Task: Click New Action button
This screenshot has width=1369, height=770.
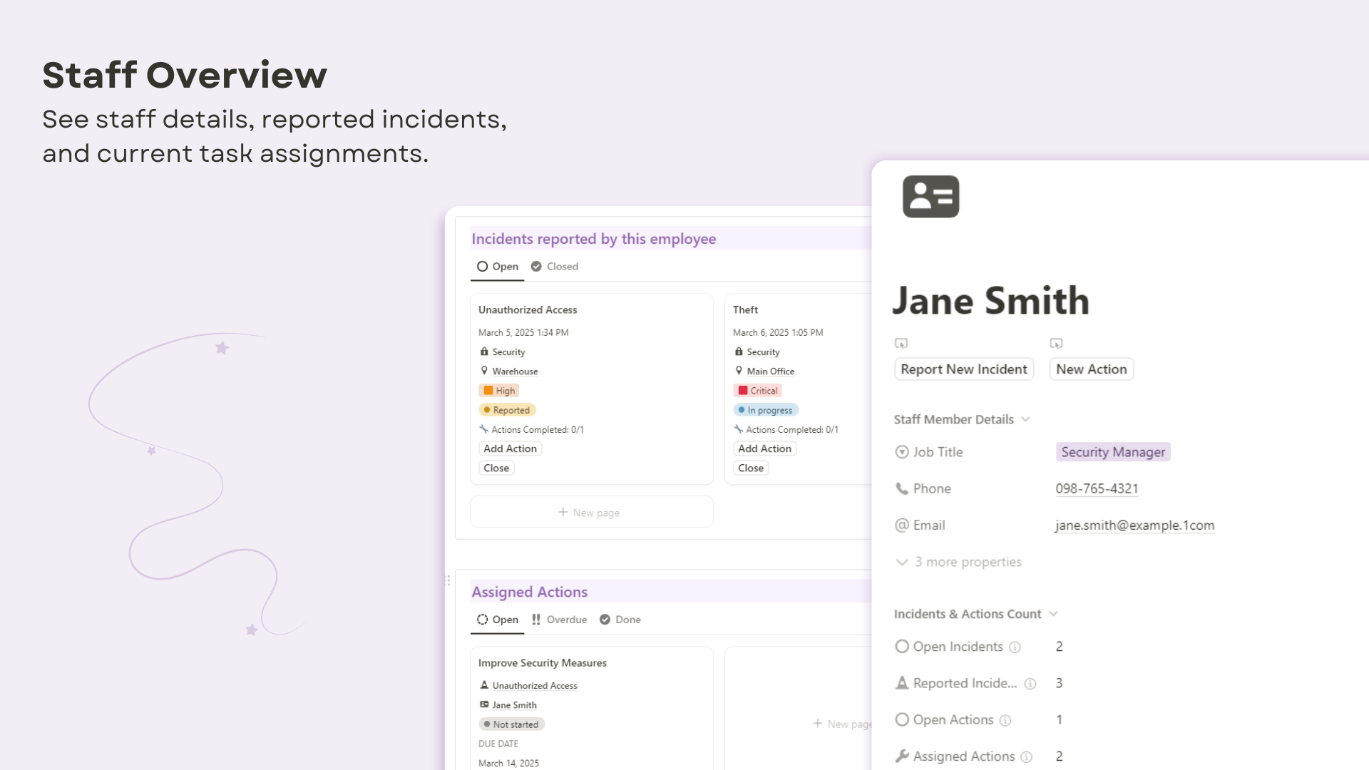Action: click(1092, 369)
